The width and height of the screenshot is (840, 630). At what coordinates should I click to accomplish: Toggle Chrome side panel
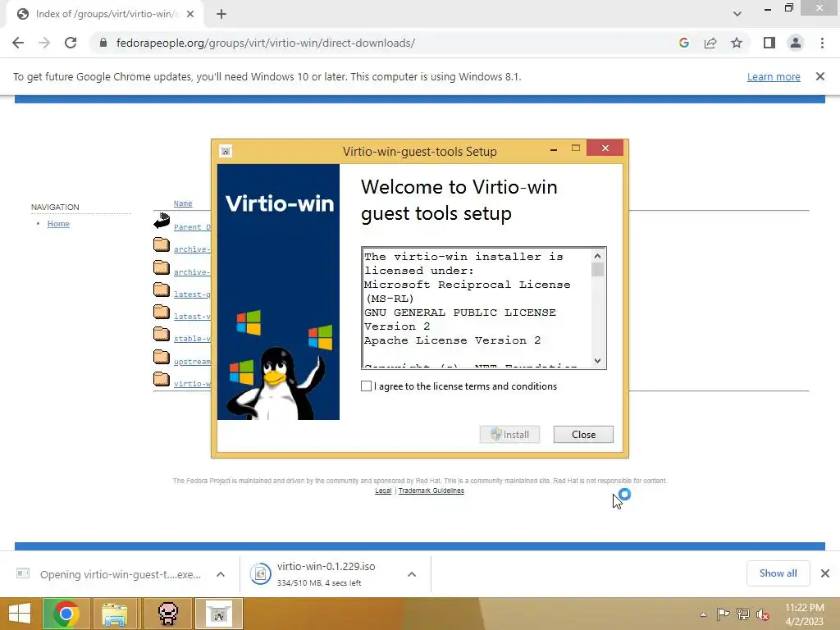[x=769, y=43]
